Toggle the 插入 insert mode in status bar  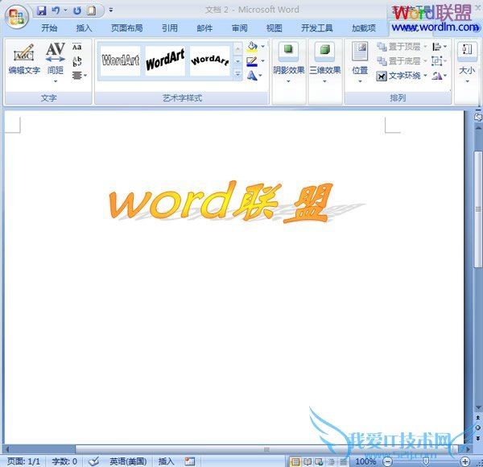pos(166,461)
